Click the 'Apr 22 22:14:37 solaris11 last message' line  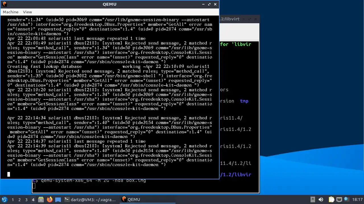click(76, 141)
